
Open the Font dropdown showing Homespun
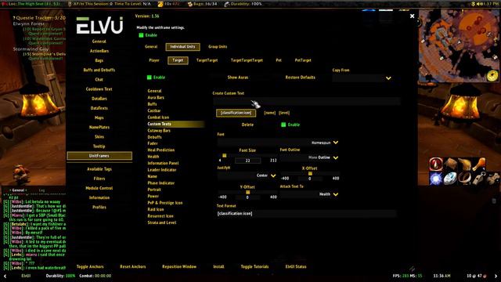coord(278,143)
